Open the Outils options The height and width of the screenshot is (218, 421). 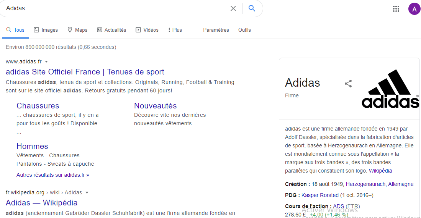click(244, 30)
